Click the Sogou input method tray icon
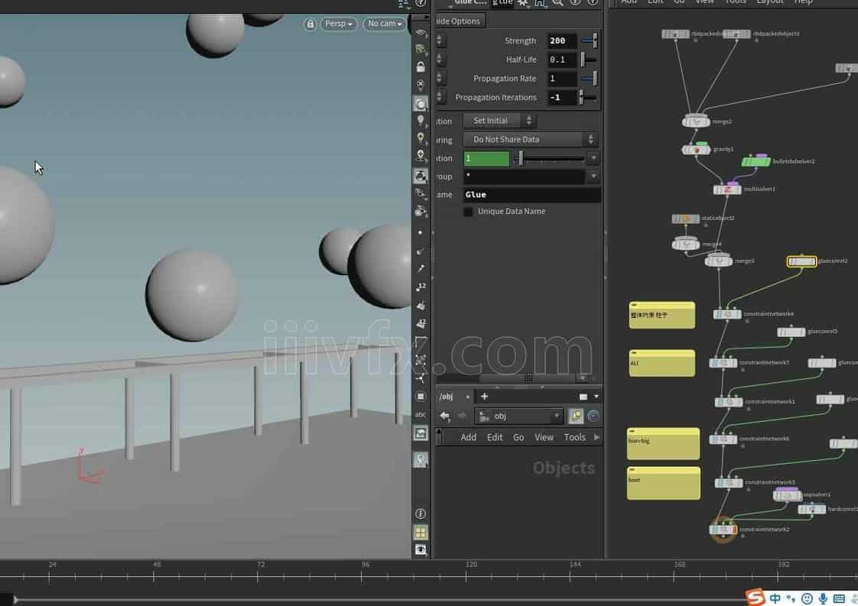 755,598
